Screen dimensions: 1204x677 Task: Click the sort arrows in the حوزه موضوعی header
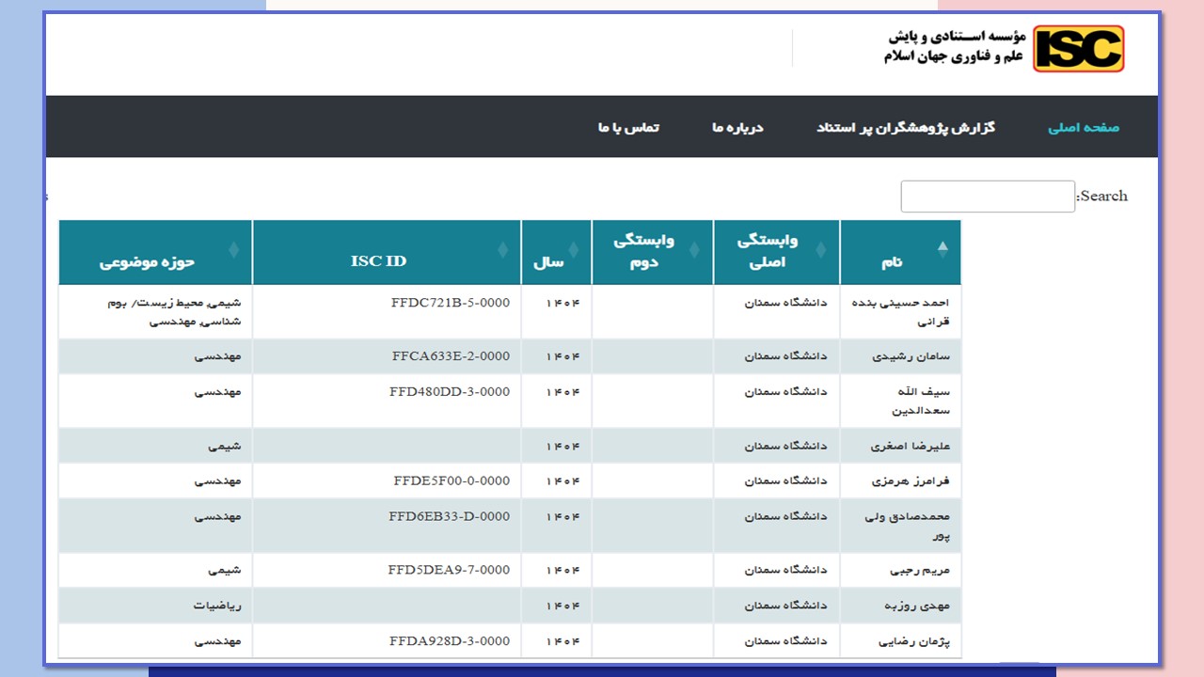[x=233, y=250]
